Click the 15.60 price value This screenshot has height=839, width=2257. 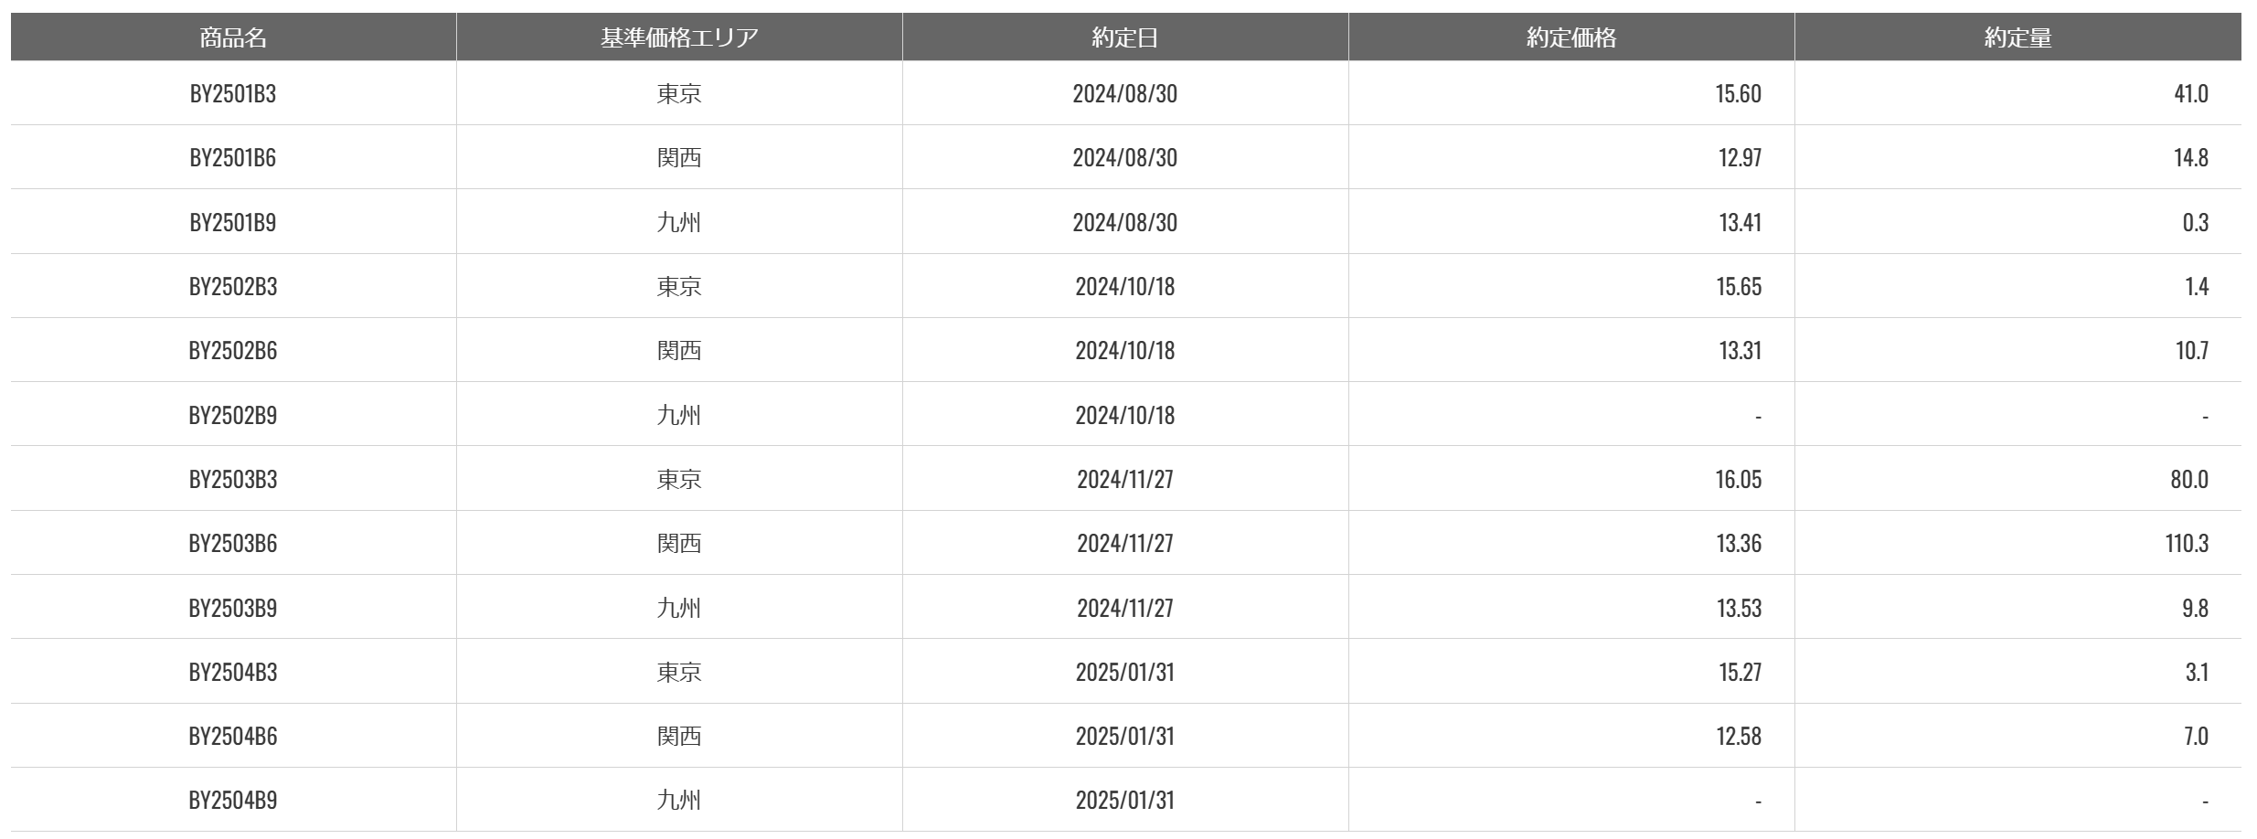pyautogui.click(x=1738, y=93)
